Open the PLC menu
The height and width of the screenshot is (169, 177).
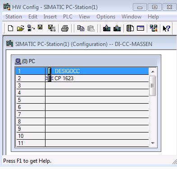pyautogui.click(x=68, y=17)
